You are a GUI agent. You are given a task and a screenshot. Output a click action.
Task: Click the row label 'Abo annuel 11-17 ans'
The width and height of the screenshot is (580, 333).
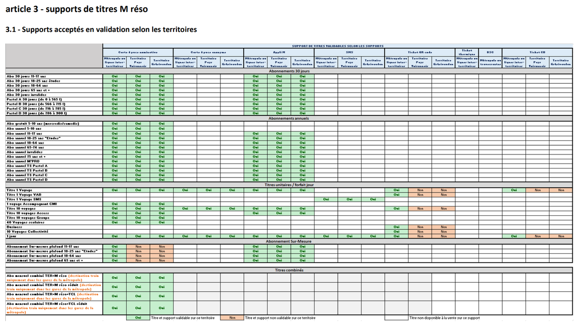pyautogui.click(x=24, y=133)
